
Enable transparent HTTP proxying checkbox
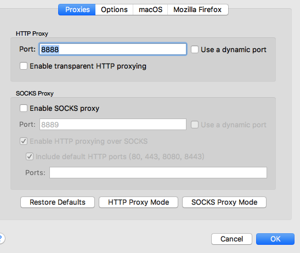coord(24,66)
